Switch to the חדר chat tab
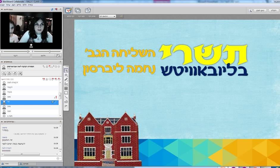 pos(9,164)
